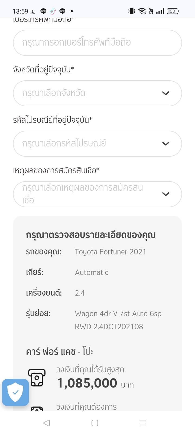Focus the mobile phone number input field
The width and height of the screenshot is (195, 435).
click(97, 43)
